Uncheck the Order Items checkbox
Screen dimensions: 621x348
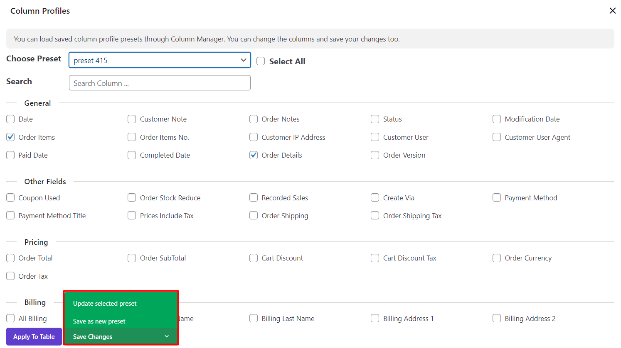(10, 137)
